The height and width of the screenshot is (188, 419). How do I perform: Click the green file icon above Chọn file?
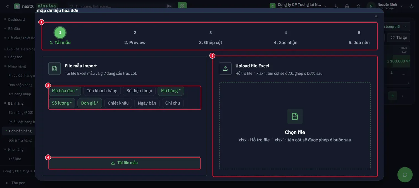(295, 116)
